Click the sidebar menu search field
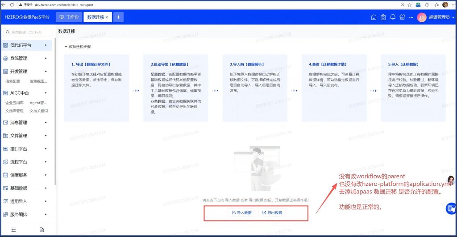This screenshot has width=457, height=237. [27, 32]
